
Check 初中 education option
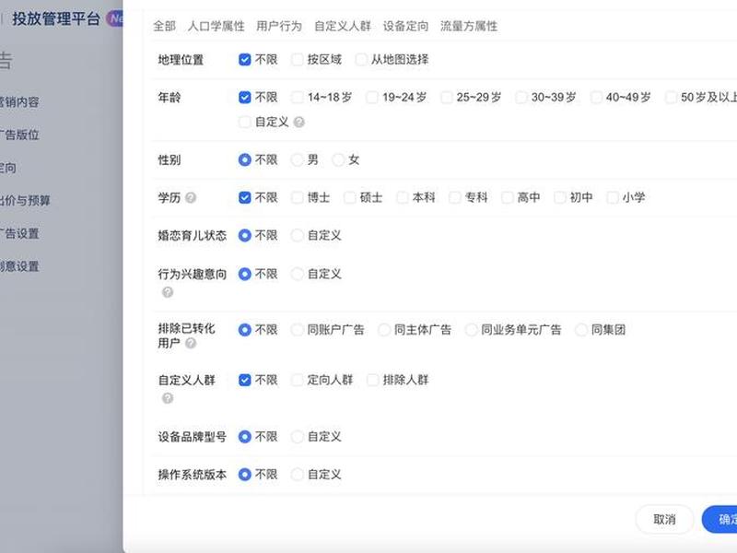pos(560,197)
